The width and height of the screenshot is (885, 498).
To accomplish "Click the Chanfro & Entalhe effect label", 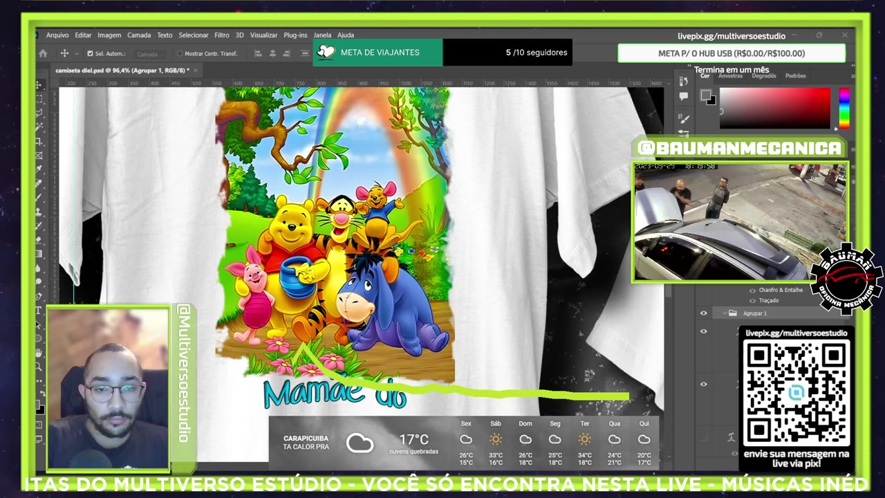I will [781, 290].
